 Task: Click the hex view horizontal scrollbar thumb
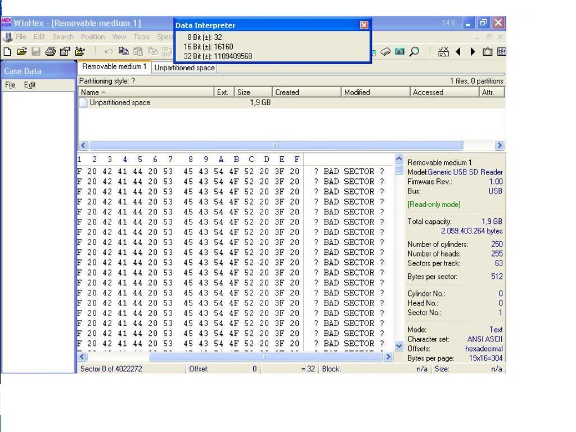[265, 357]
